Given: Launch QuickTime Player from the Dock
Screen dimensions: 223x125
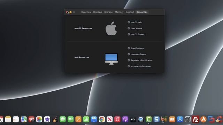Looking at the screenshot, I should tap(141, 119).
